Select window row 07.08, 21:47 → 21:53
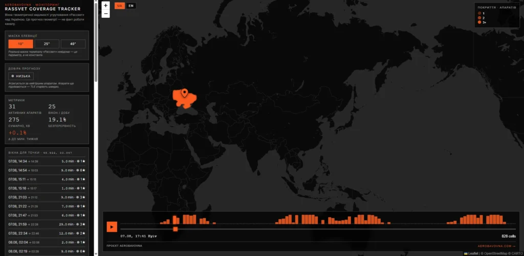 click(x=47, y=215)
